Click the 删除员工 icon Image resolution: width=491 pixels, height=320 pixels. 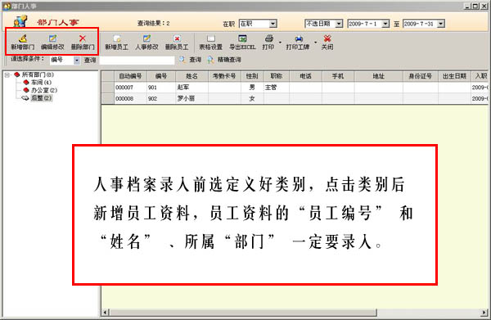tap(177, 42)
